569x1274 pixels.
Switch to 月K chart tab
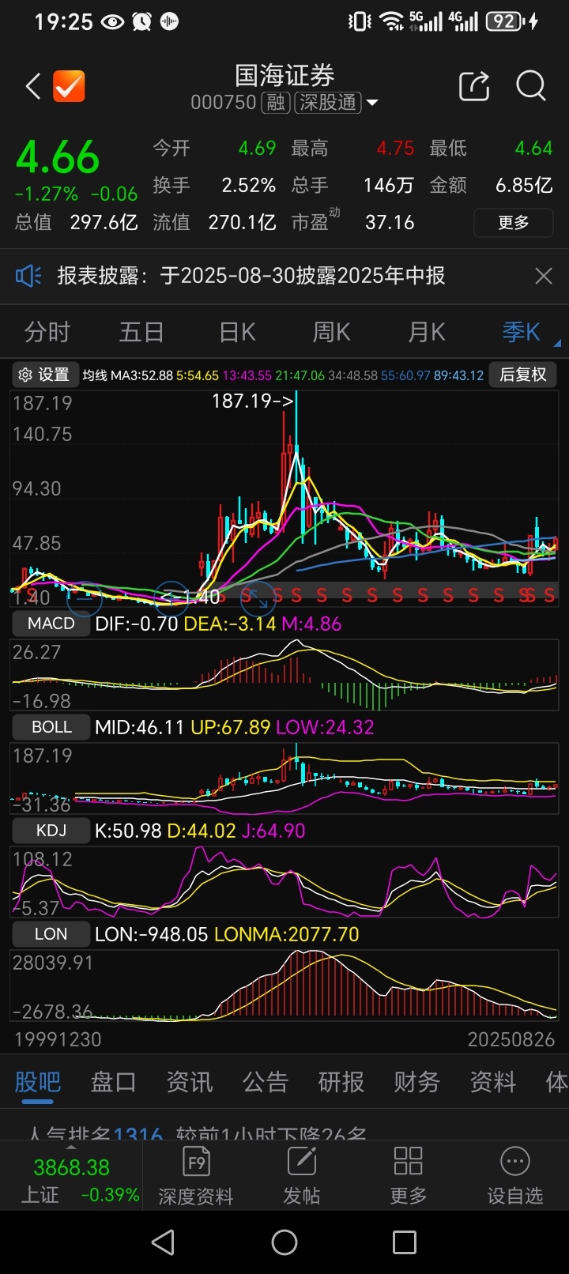point(427,332)
